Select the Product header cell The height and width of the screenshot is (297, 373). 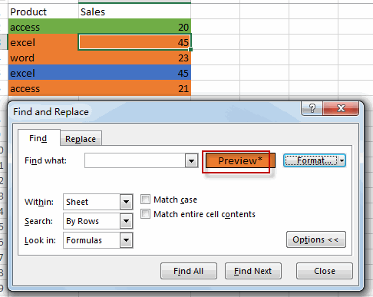[43, 12]
